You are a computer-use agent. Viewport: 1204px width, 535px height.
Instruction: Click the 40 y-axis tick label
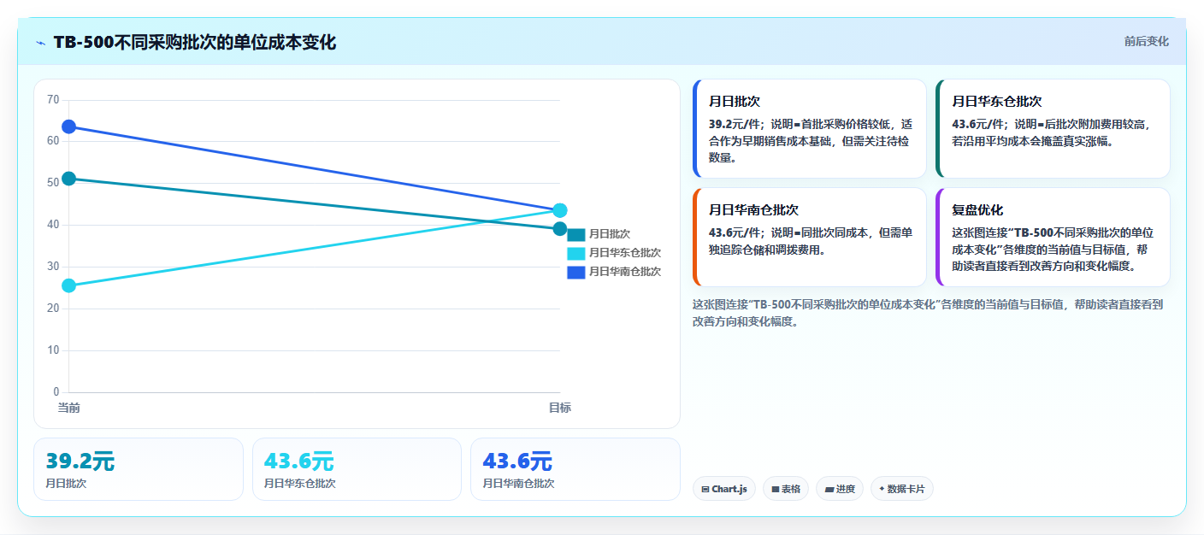click(53, 225)
